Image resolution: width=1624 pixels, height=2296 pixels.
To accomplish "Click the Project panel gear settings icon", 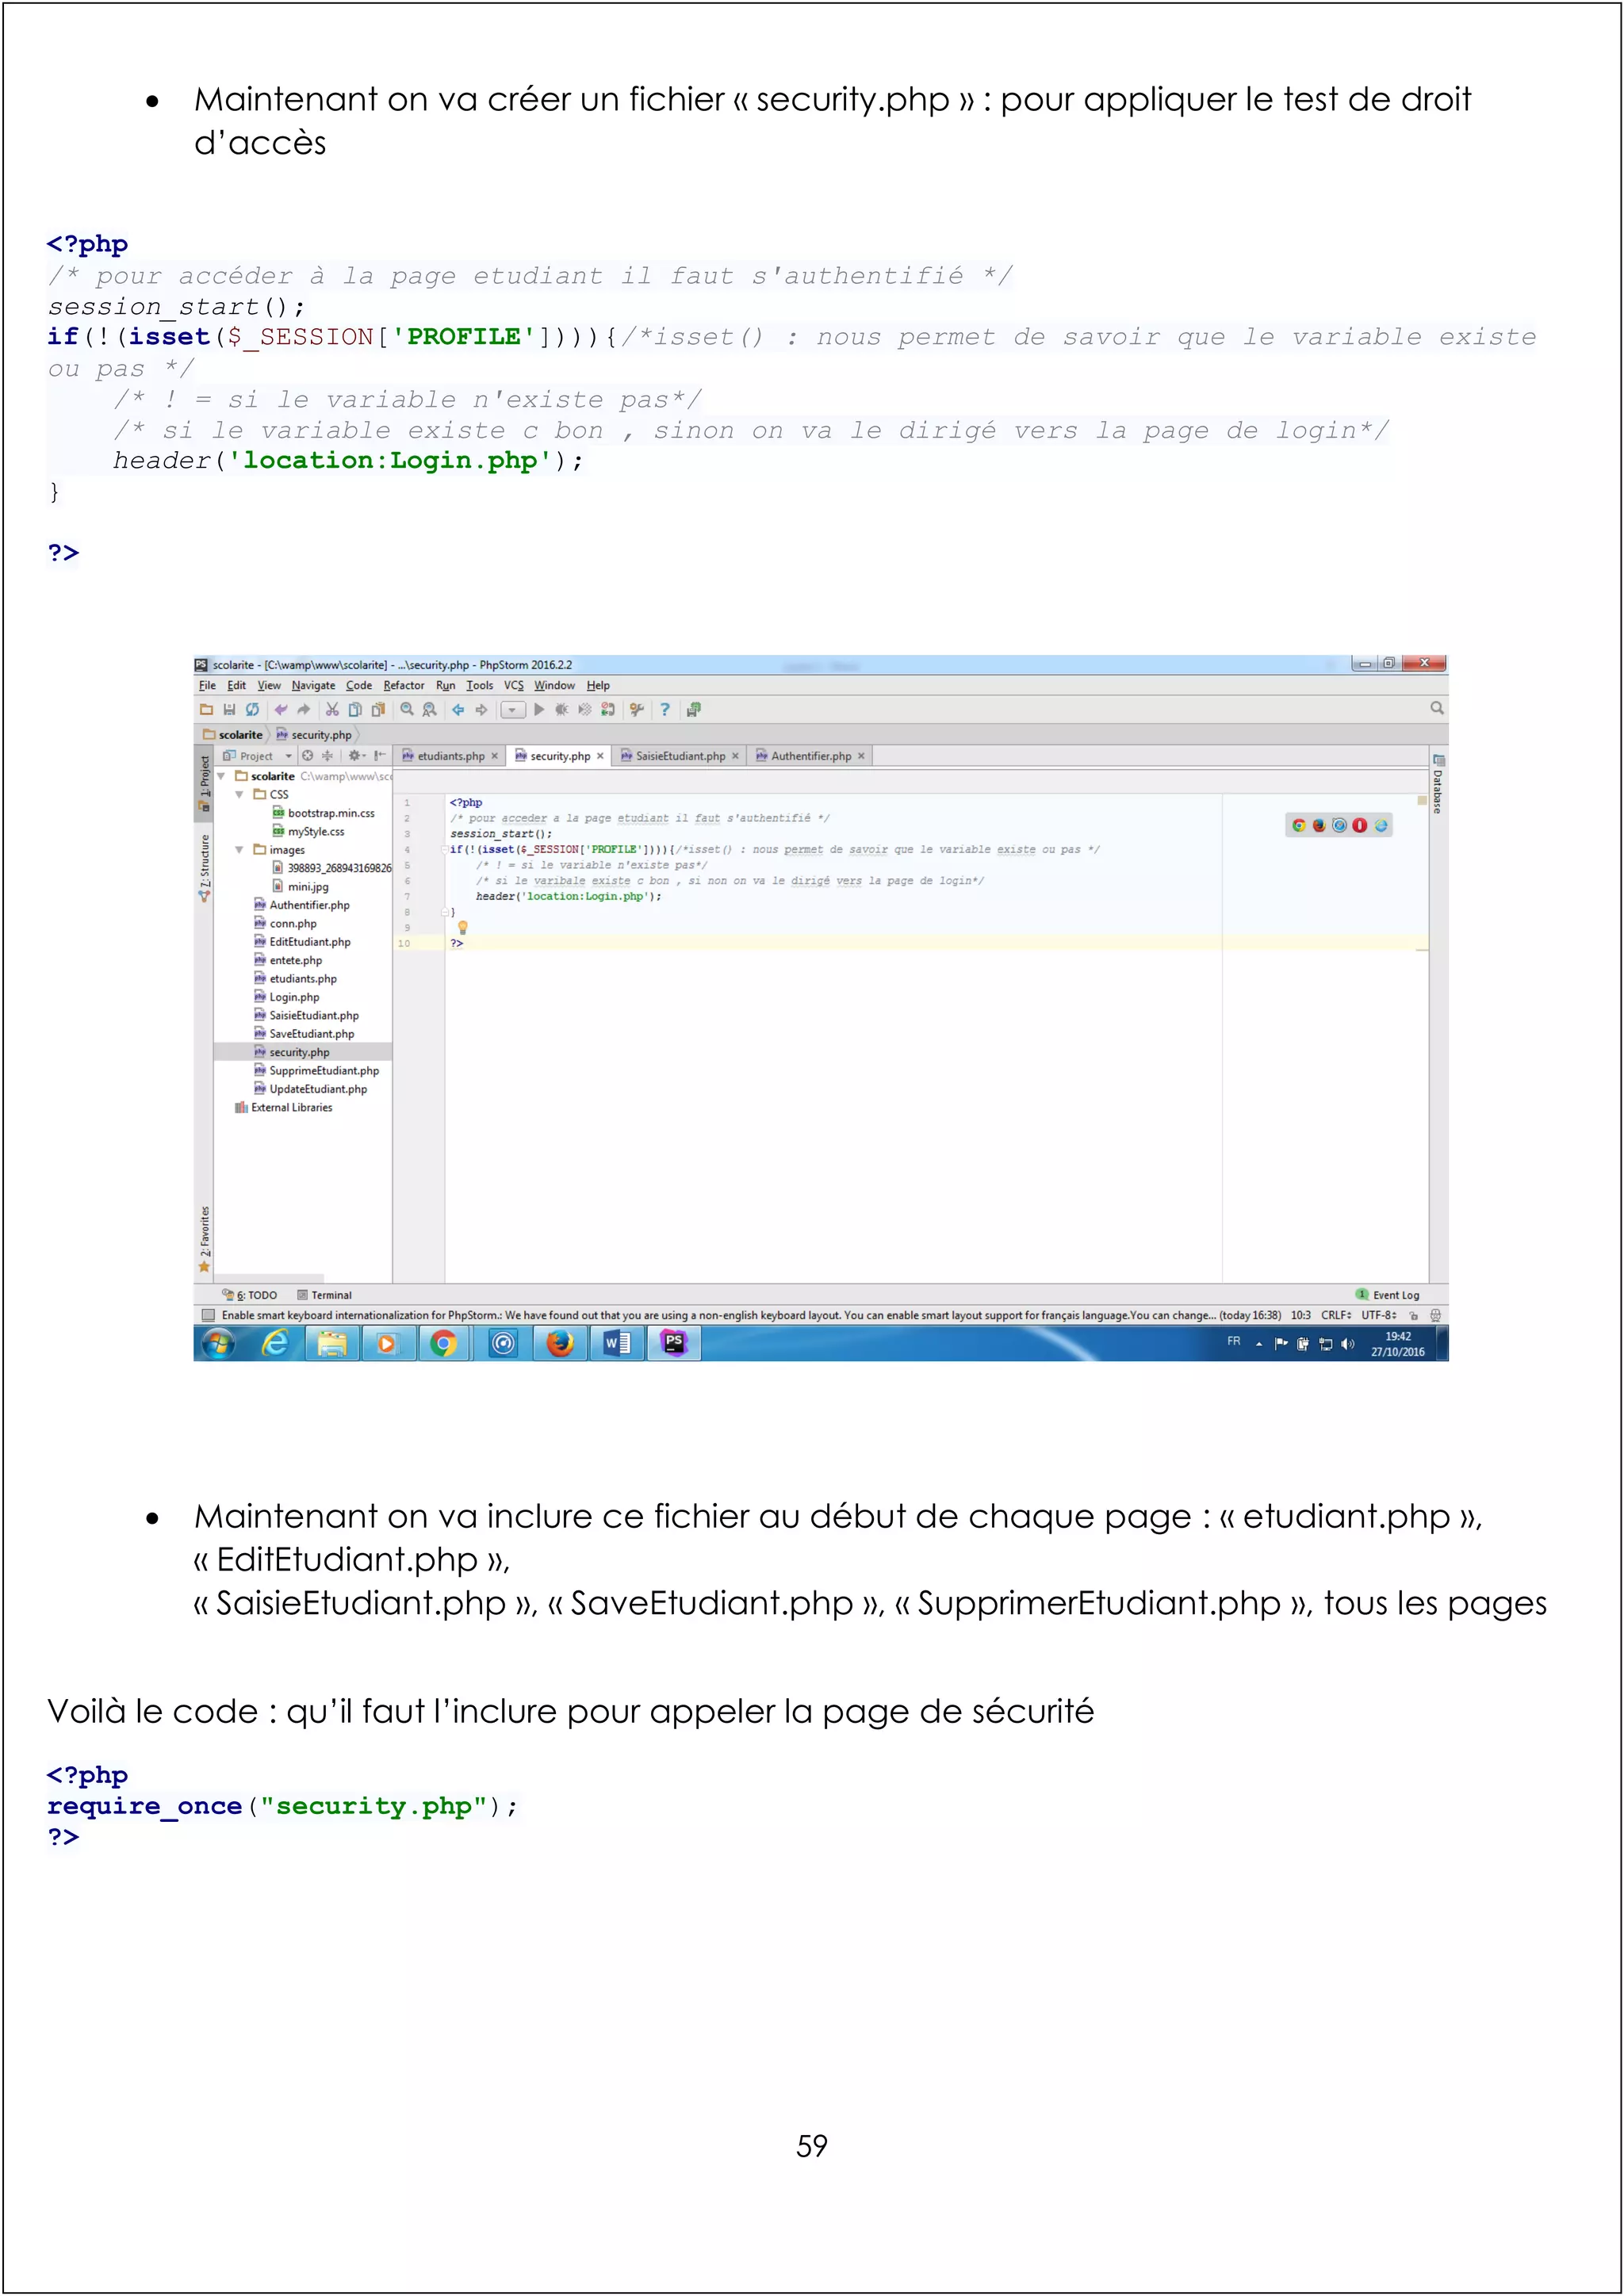I will (356, 756).
